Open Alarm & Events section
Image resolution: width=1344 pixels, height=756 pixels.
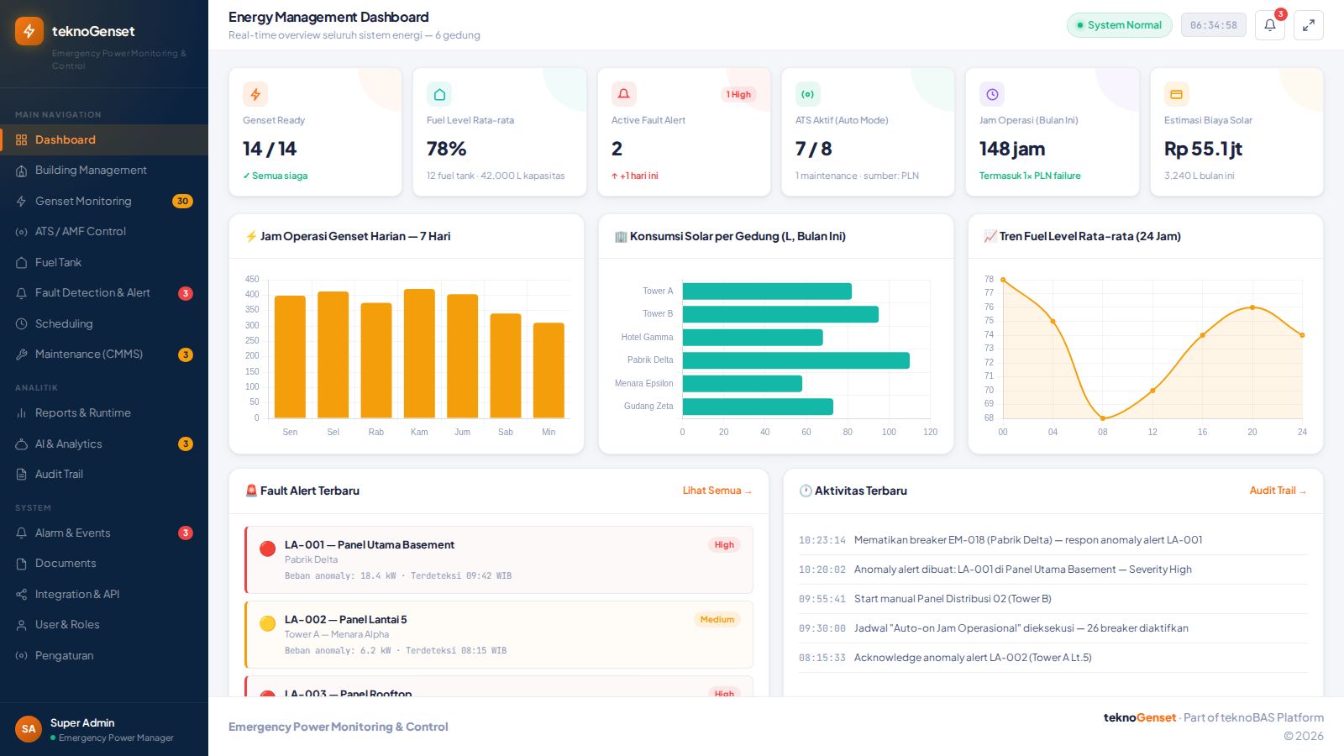tap(104, 533)
